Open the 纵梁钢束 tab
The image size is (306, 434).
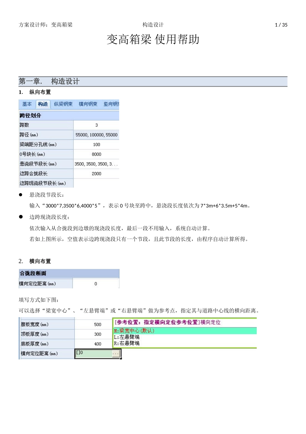[x=63, y=104]
